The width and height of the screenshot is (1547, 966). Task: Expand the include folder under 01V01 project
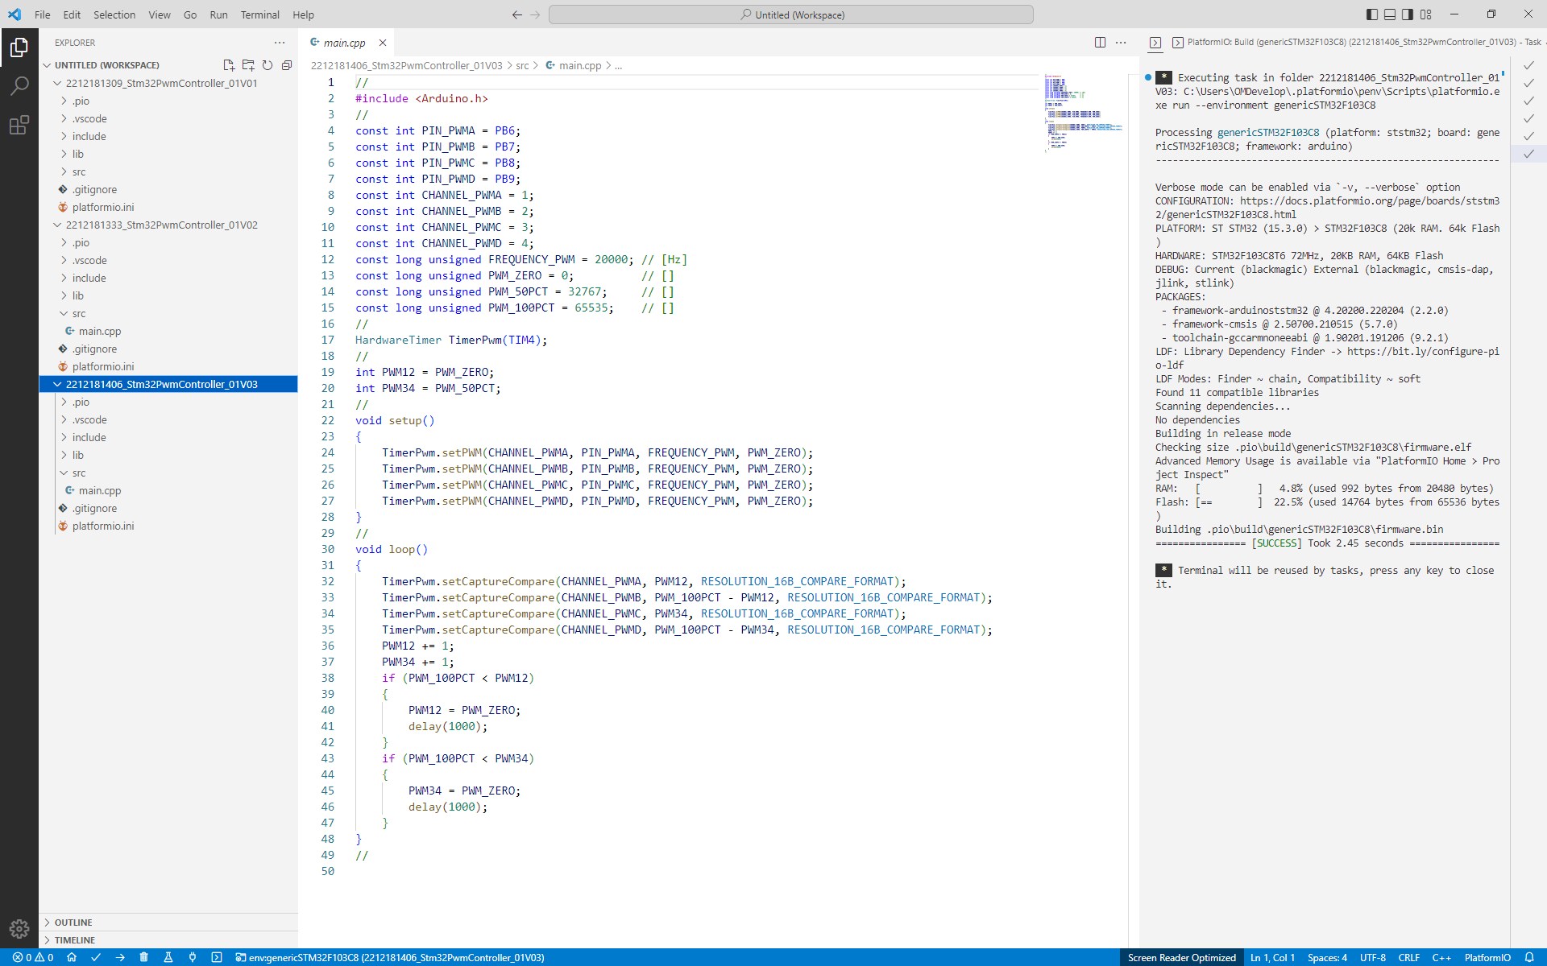(x=89, y=136)
